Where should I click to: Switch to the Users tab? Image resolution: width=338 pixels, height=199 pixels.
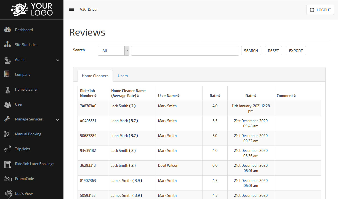(123, 76)
